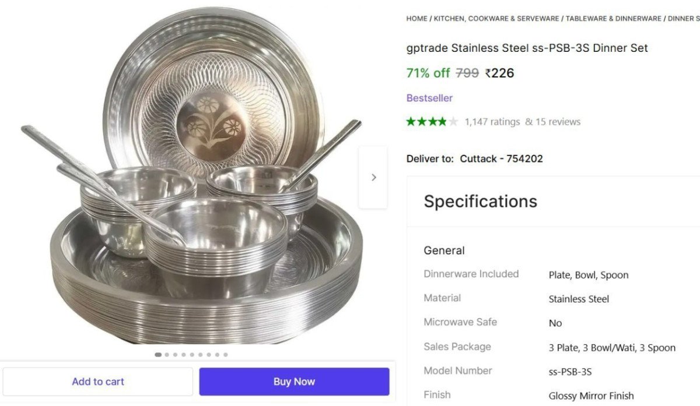The width and height of the screenshot is (700, 406).
Task: Change delivery pincode Cuttack - 754202
Action: 501,158
